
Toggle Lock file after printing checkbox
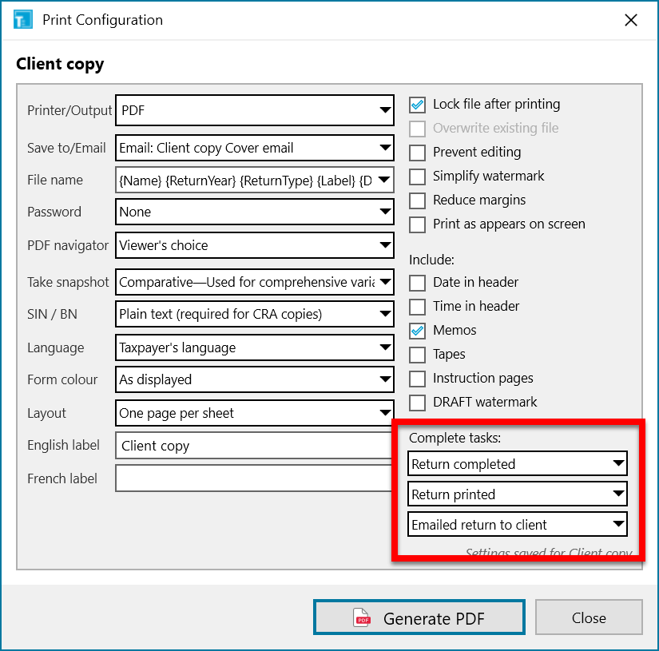(417, 105)
